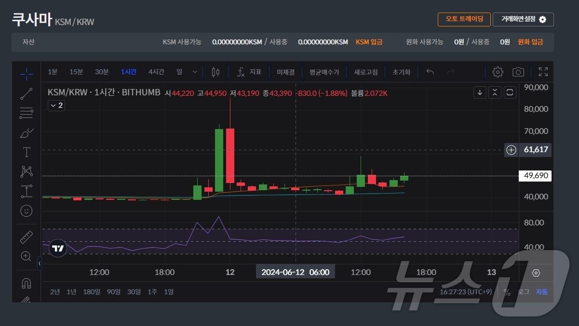579x326 pixels.
Task: Select the crosshair cursor tool
Action: pos(27,73)
